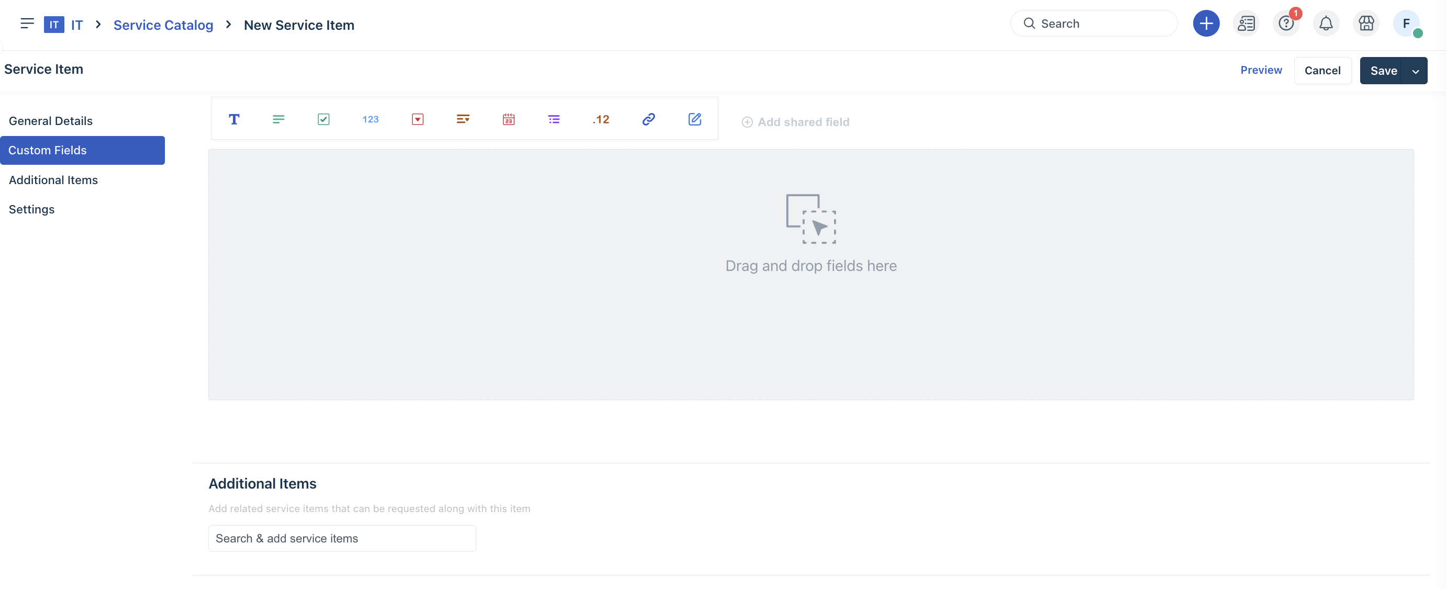1446x589 pixels.
Task: Open the Service Catalog breadcrumb
Action: point(163,25)
